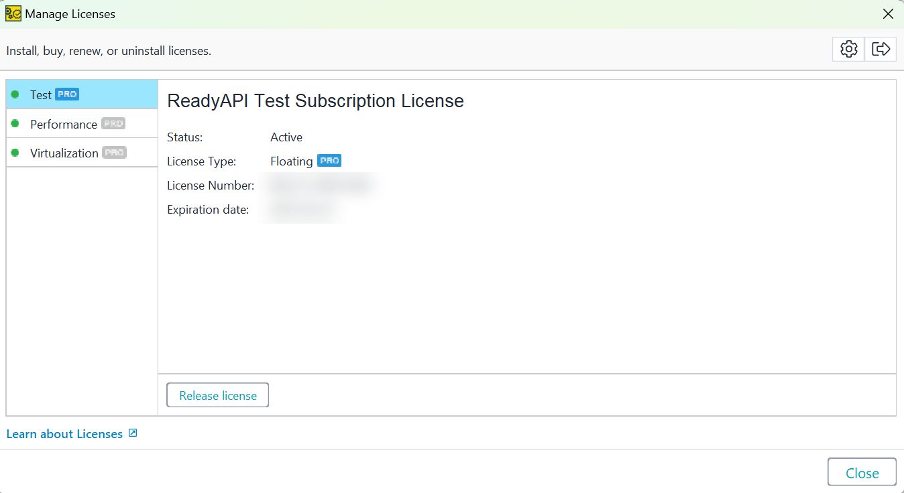Screen dimensions: 904x493
Task: Click the green status dot beside Performance
Action: (x=15, y=124)
